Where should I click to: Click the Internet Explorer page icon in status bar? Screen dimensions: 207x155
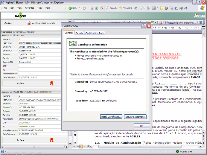click(2, 151)
